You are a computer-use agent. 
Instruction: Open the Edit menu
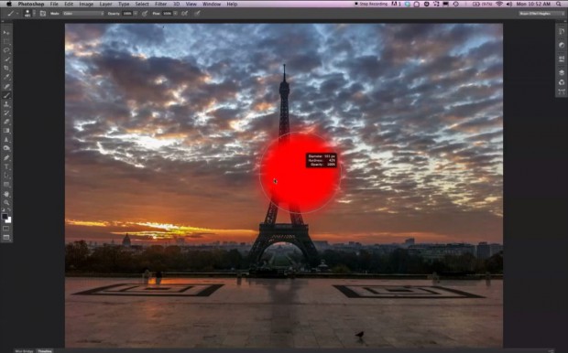[69, 4]
